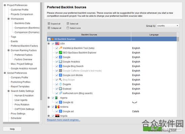Uncheck the Google Analytics checkbox
185x134 pixels.
click(x=57, y=62)
